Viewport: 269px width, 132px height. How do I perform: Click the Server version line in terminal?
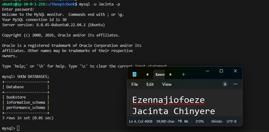[x=53, y=25]
